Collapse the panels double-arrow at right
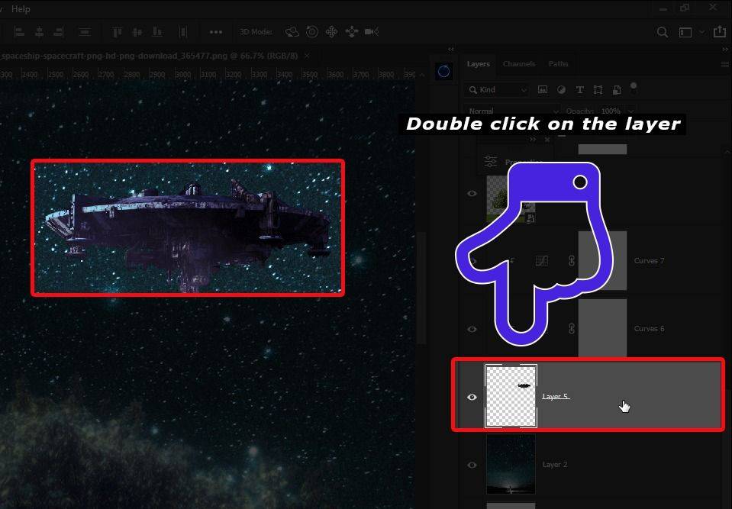The height and width of the screenshot is (509, 732). click(725, 49)
